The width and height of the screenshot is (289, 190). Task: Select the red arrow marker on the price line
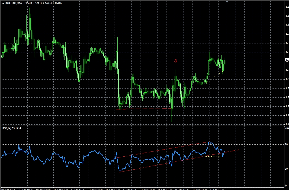[x=175, y=61]
